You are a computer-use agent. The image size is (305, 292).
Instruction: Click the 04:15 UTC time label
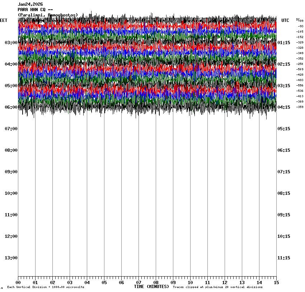click(284, 107)
